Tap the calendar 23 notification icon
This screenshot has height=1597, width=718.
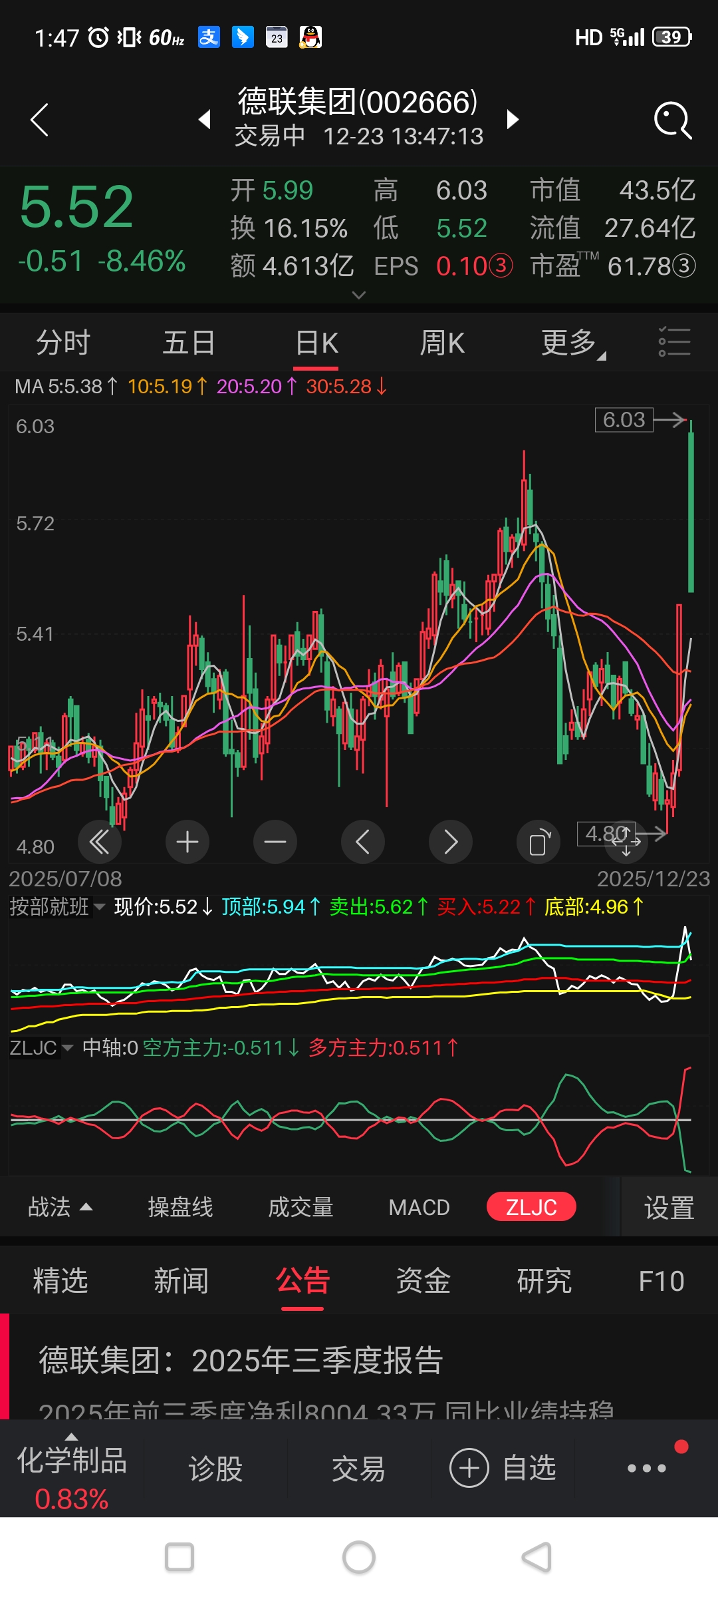click(277, 37)
